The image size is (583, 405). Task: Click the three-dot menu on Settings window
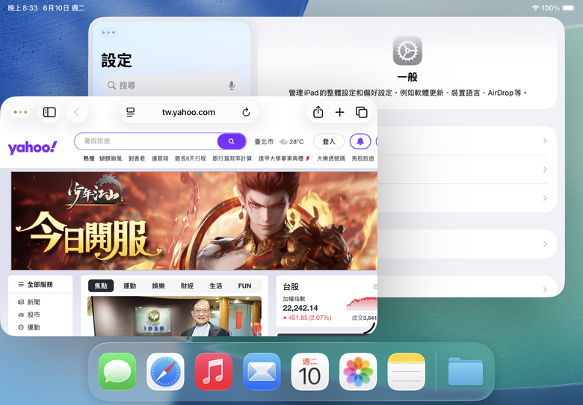(108, 33)
